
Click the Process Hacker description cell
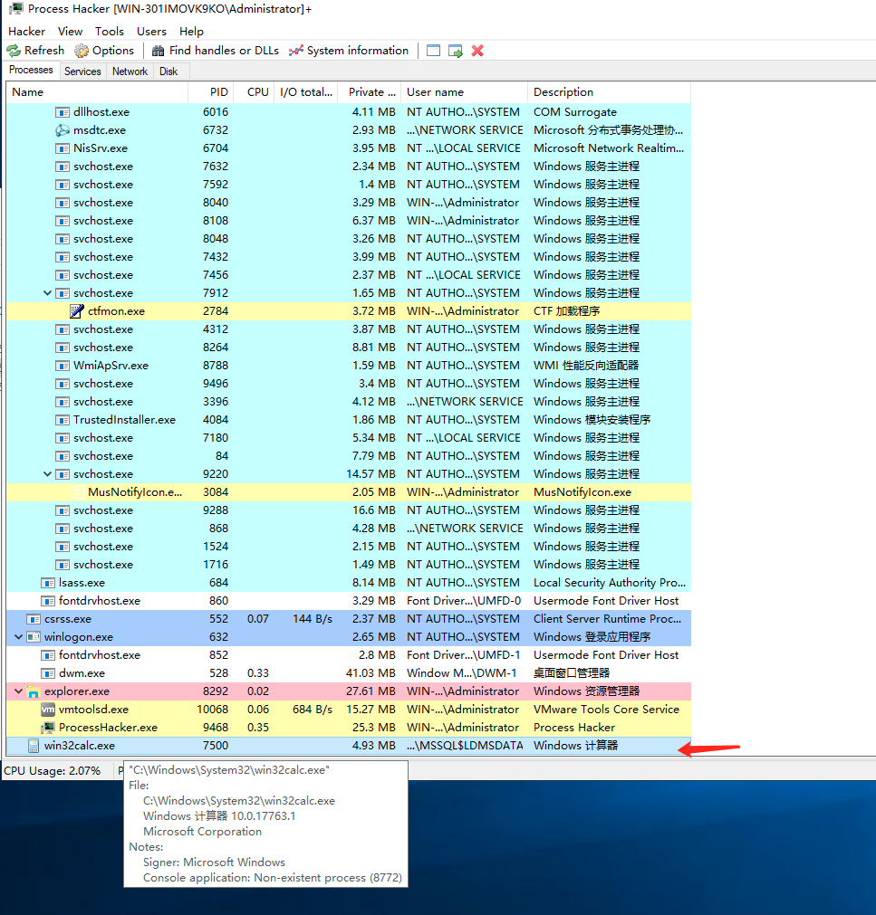(574, 728)
